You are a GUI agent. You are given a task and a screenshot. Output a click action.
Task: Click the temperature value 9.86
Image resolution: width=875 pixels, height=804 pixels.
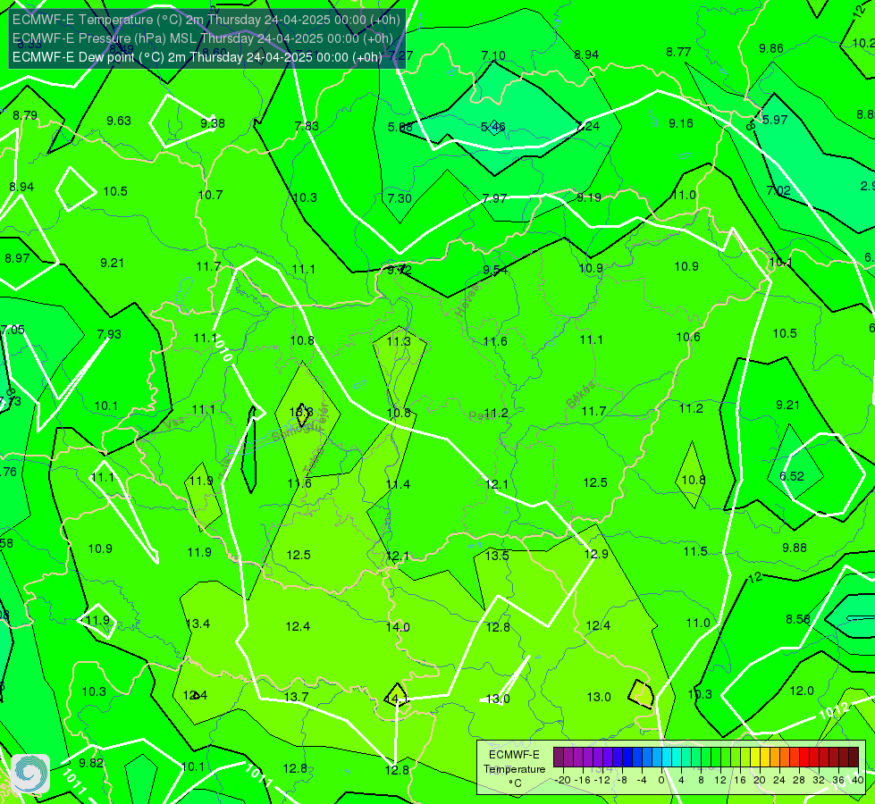pyautogui.click(x=771, y=48)
